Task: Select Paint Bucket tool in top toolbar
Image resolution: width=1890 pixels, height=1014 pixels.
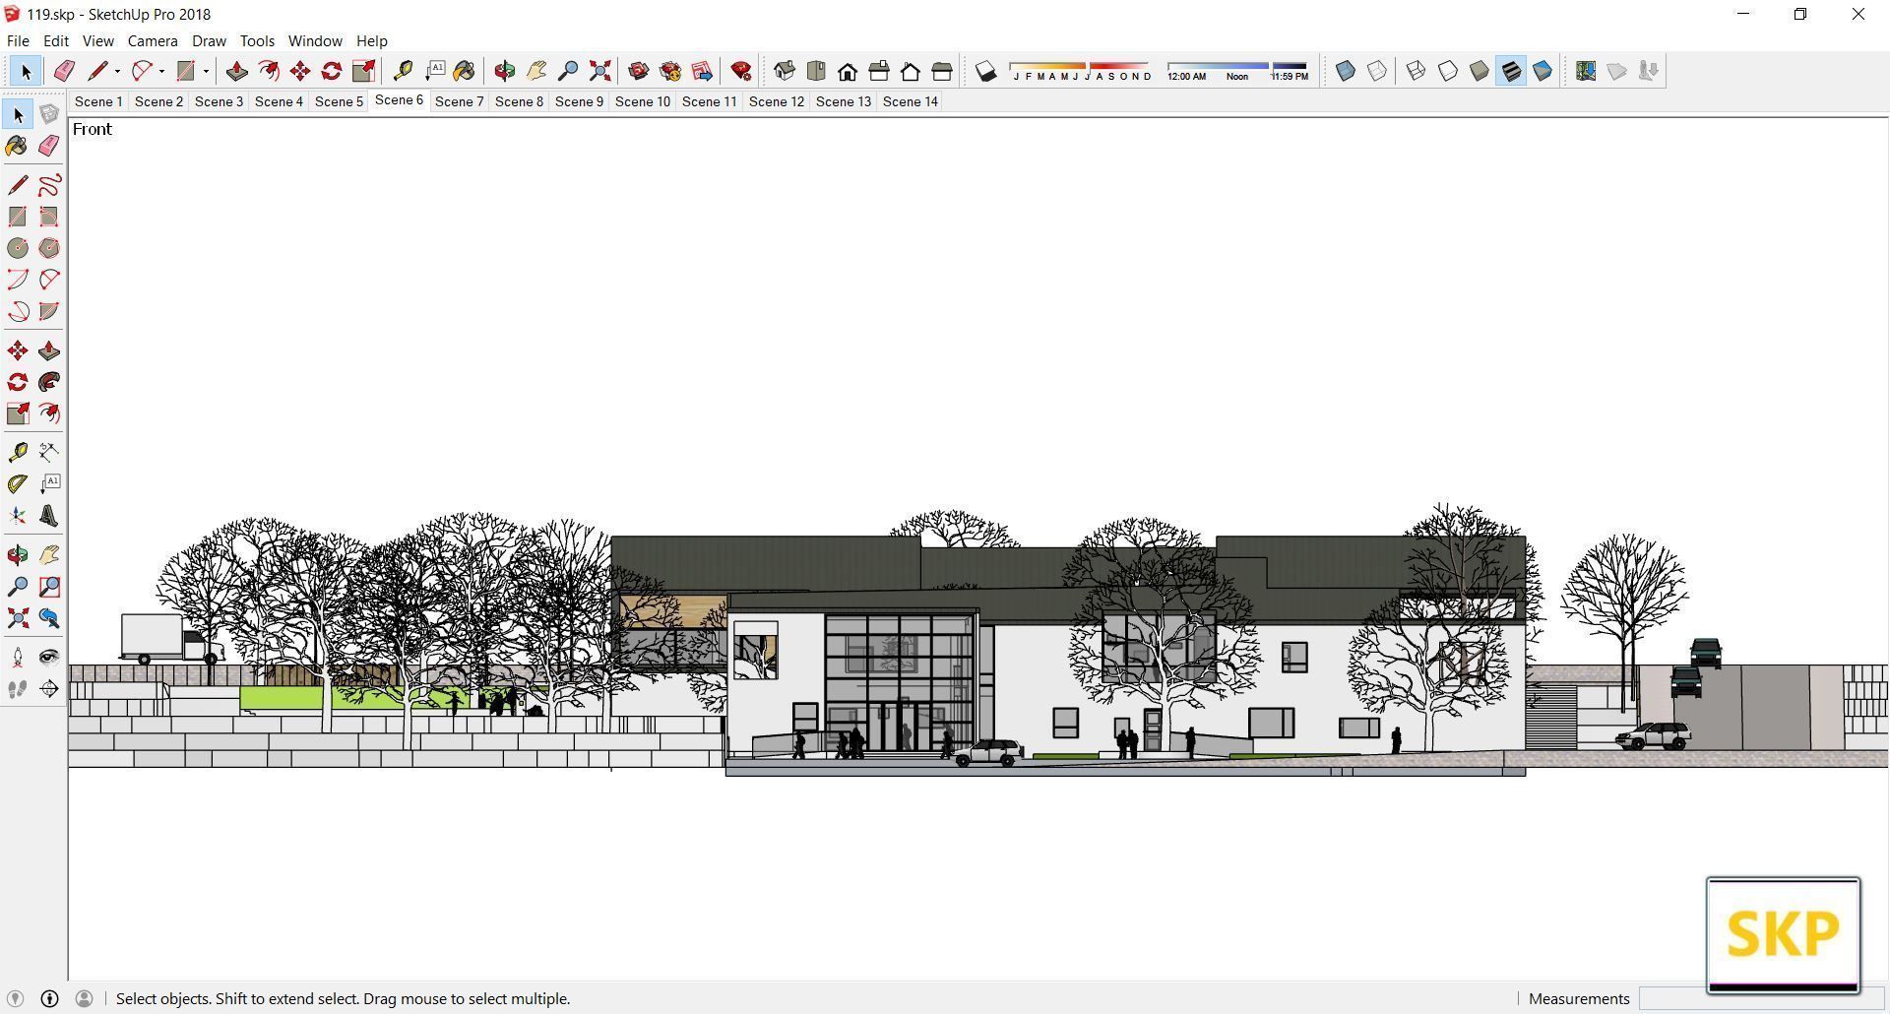Action: point(465,71)
